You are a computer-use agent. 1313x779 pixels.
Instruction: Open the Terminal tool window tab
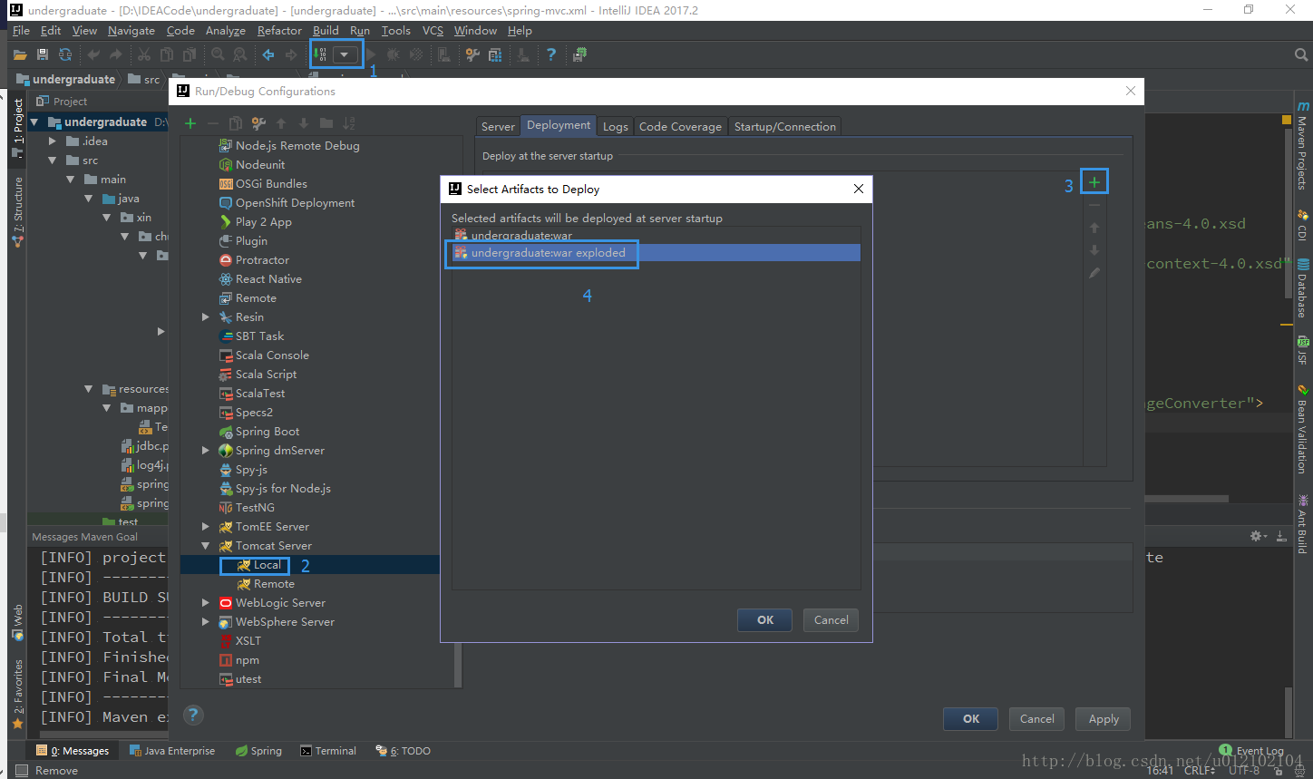click(328, 751)
